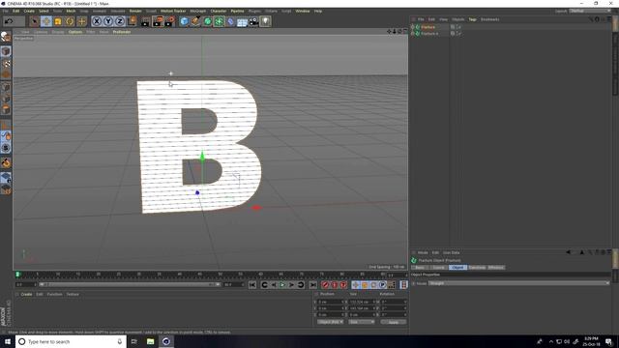This screenshot has height=348, width=619.
Task: Switch to Transform tab in Attribute Manager
Action: click(x=477, y=268)
